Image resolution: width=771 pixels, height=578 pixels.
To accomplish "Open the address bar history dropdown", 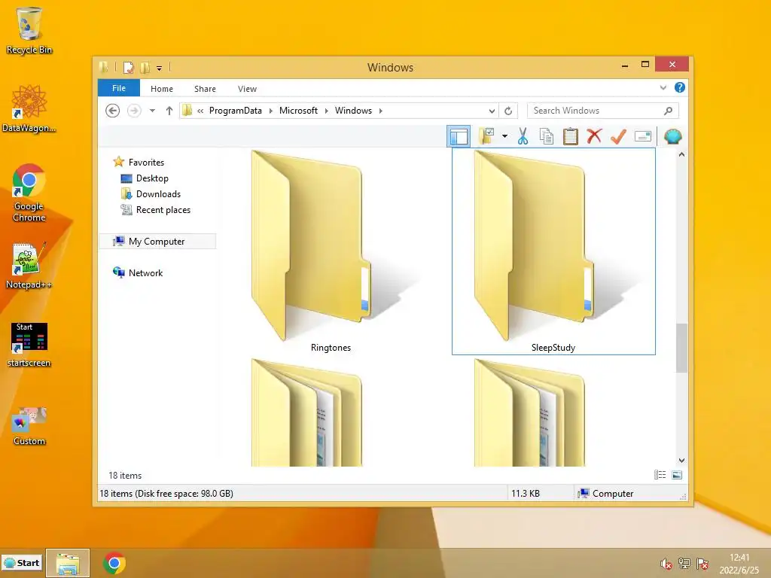I will (491, 111).
